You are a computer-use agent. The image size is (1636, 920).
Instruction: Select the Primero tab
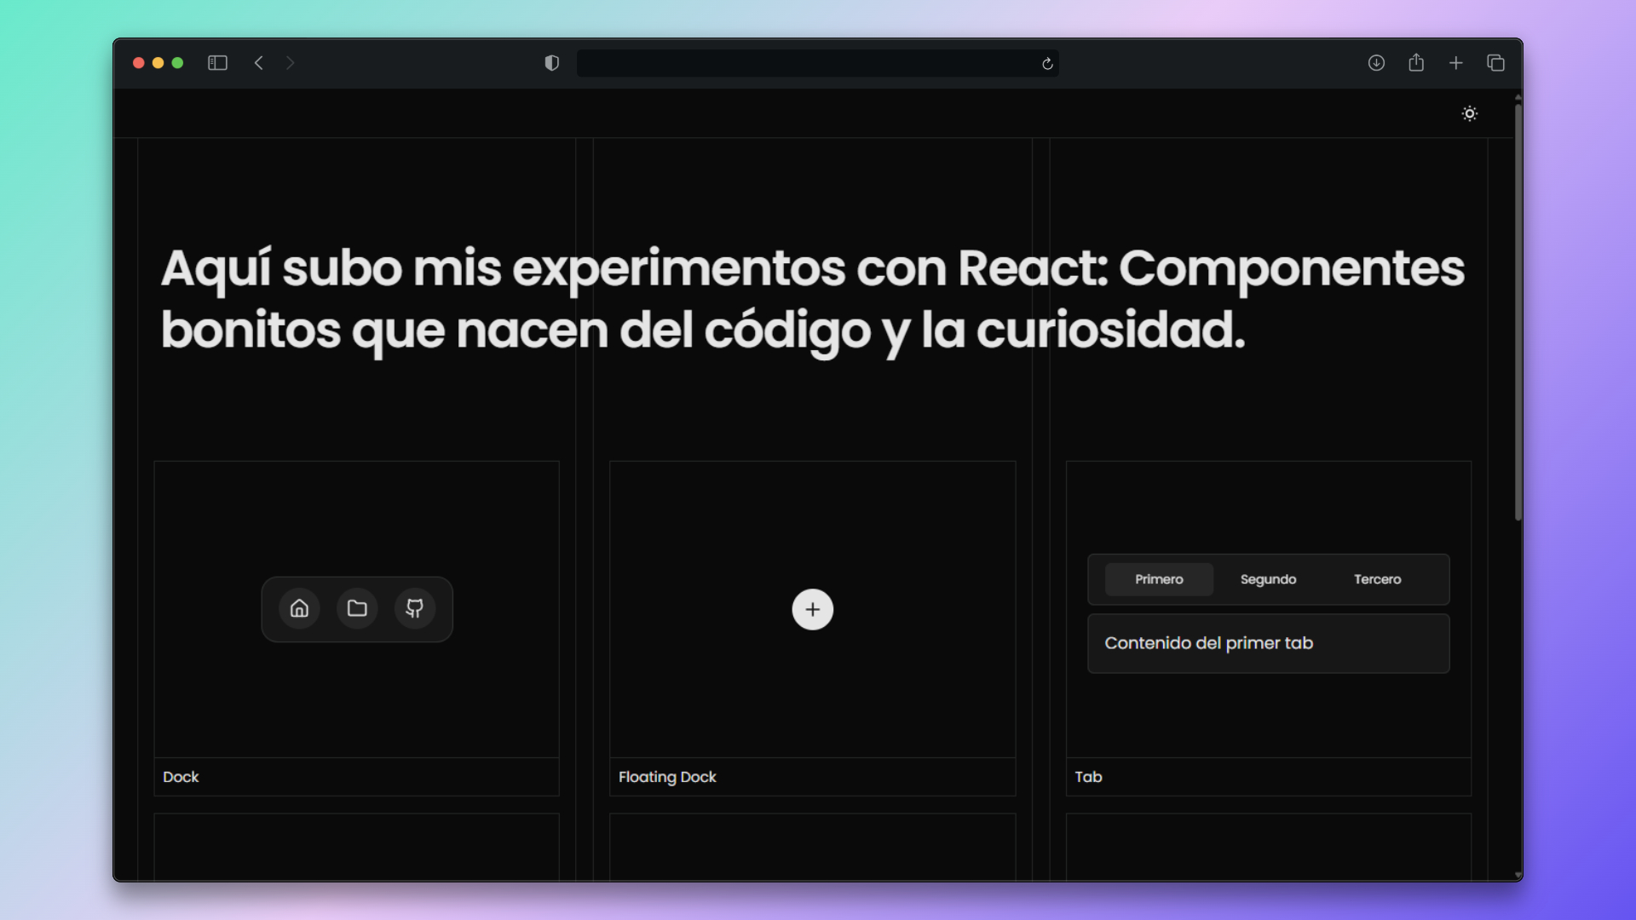pos(1158,578)
